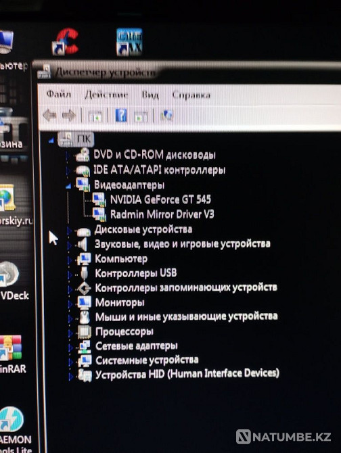The width and height of the screenshot is (341, 453).
Task: Expand Звуковые, видео и игровые устройства
Action: 70,245
